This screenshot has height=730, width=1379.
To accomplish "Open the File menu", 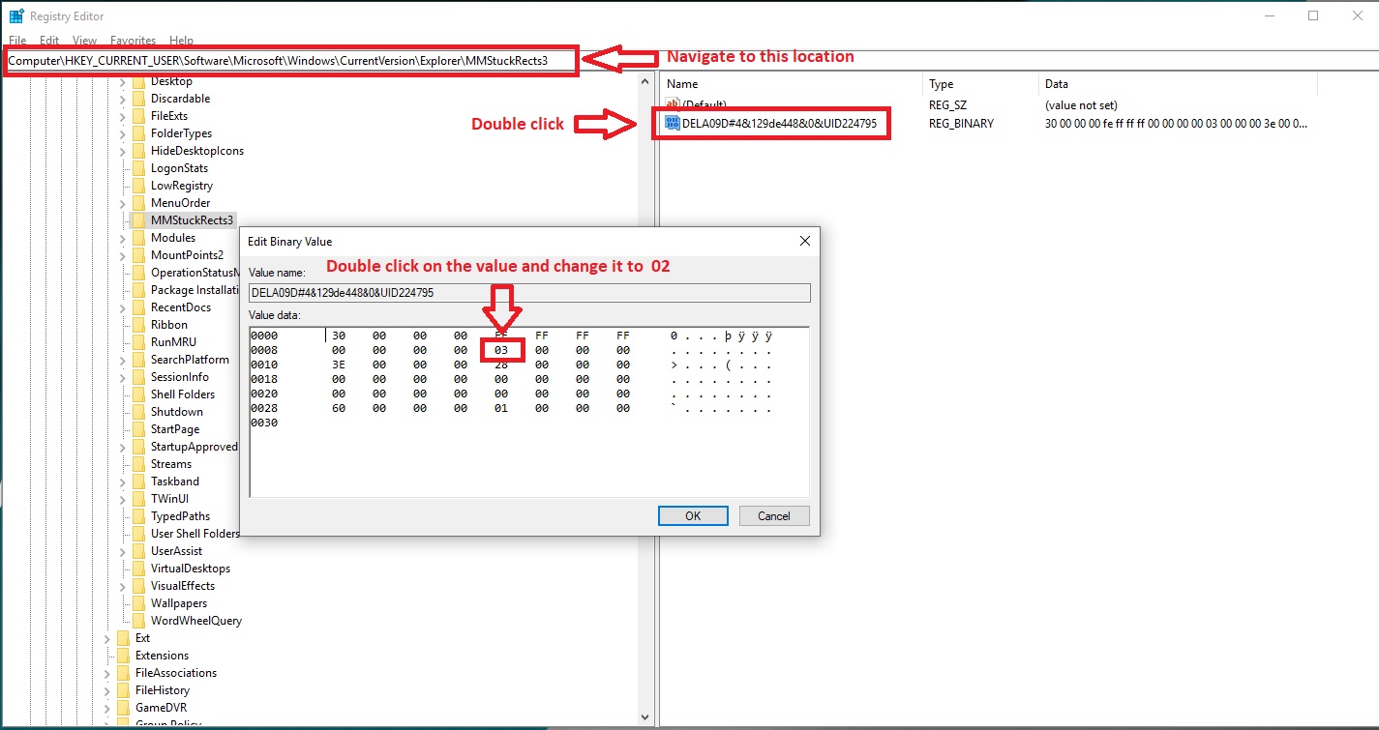I will (x=17, y=41).
